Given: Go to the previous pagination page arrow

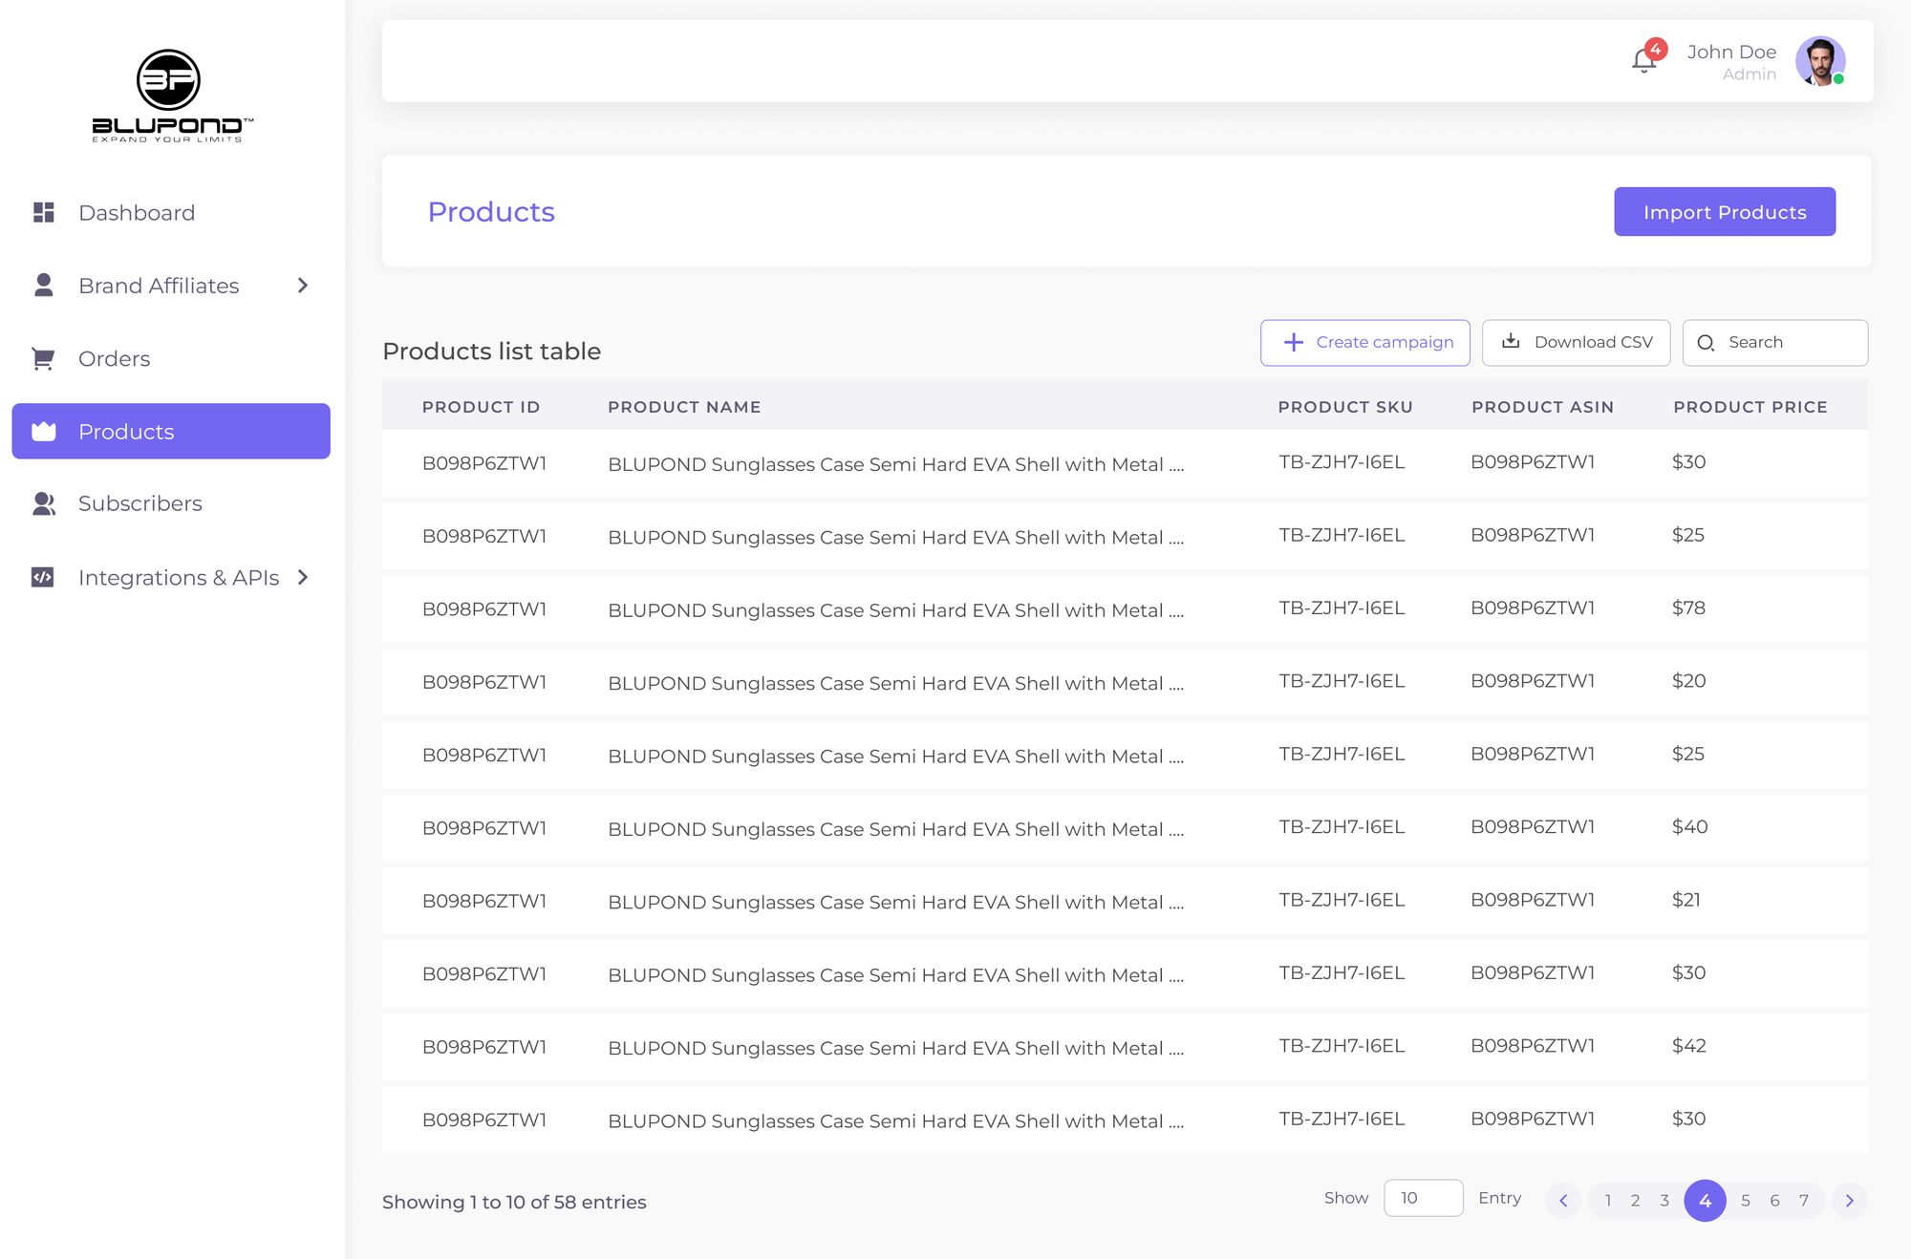Looking at the screenshot, I should click(x=1563, y=1201).
